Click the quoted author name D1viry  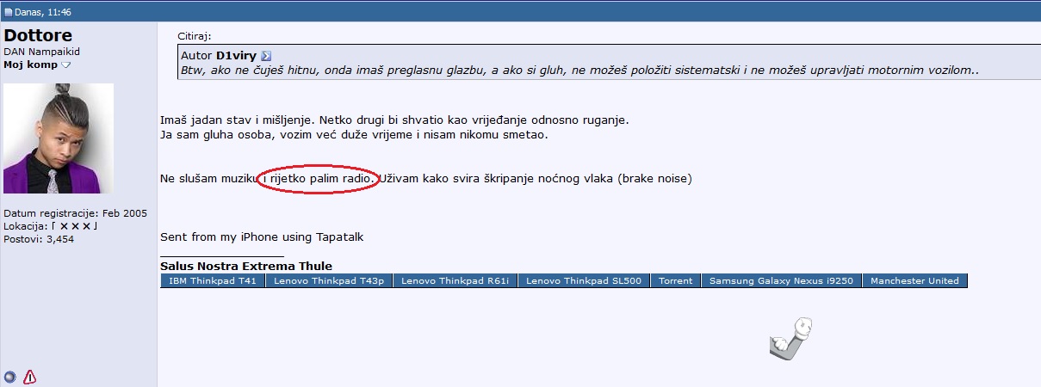pyautogui.click(x=237, y=56)
